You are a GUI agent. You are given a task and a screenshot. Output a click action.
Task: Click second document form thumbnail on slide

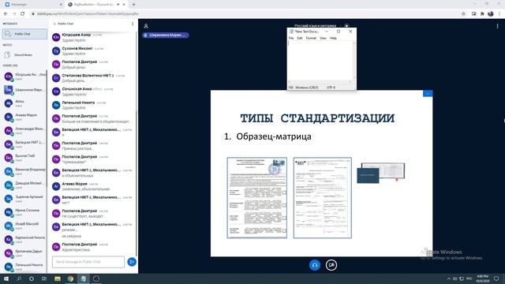[x=323, y=198]
